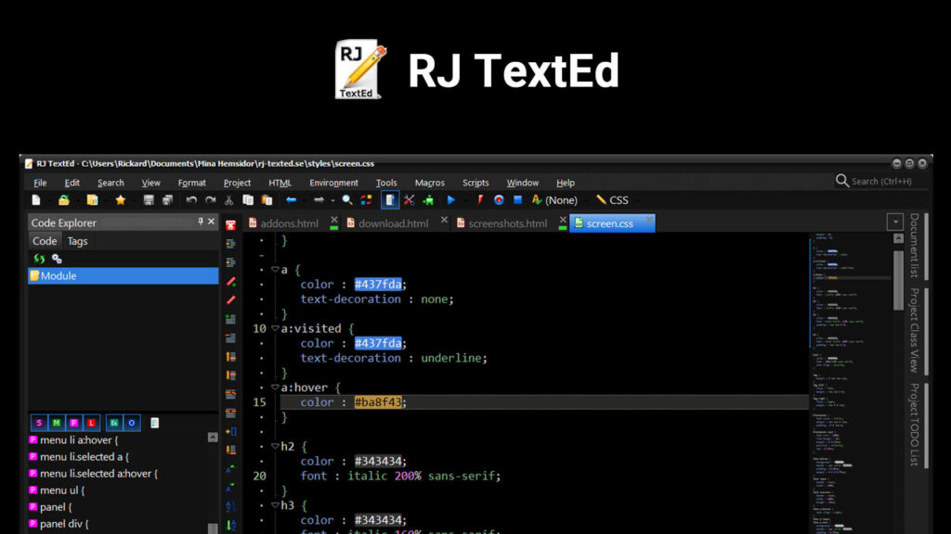The height and width of the screenshot is (534, 951).
Task: Click the red macro record icon
Action: 499,200
